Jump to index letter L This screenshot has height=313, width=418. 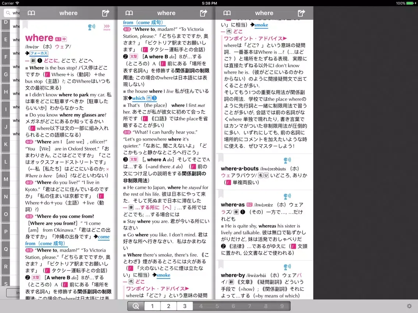coord(6,162)
